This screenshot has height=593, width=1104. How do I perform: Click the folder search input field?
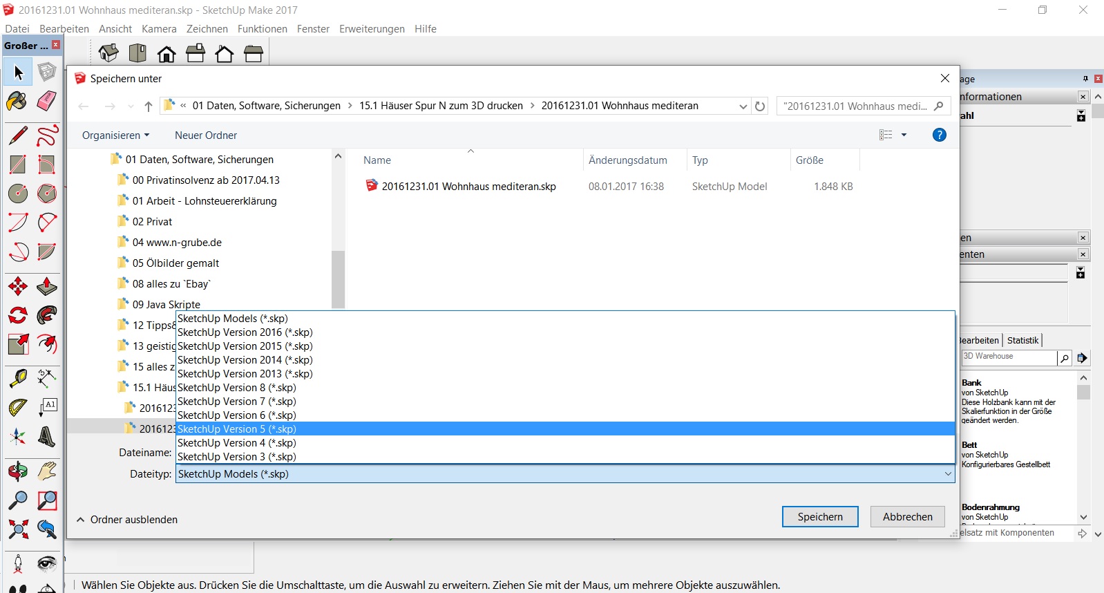[855, 106]
